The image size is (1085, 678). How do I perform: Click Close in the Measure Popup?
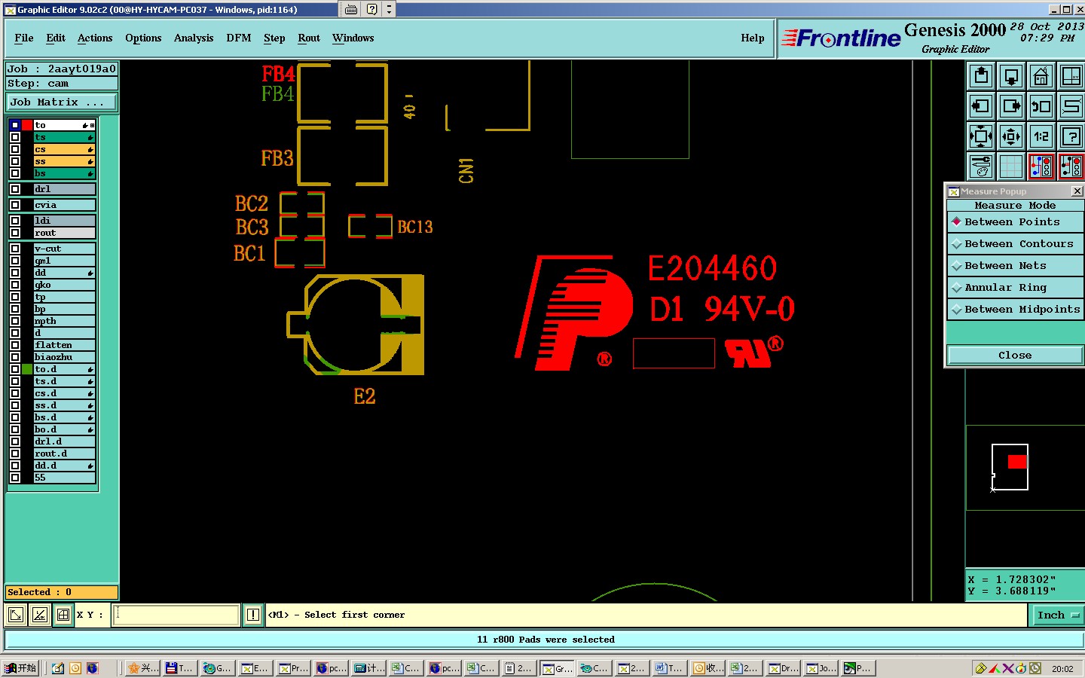(1015, 356)
